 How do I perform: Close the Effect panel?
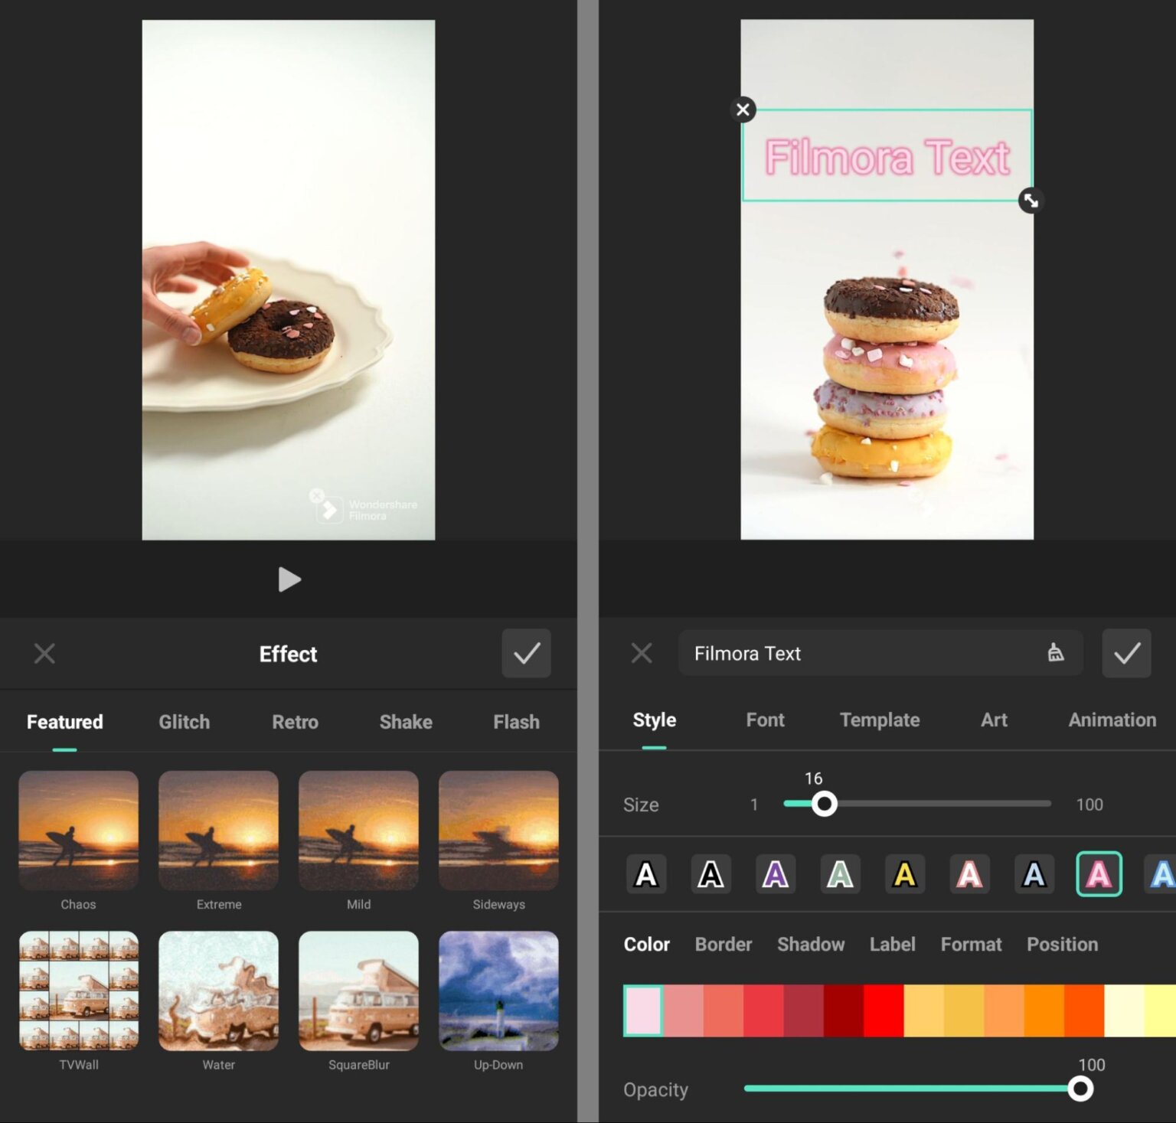[44, 653]
